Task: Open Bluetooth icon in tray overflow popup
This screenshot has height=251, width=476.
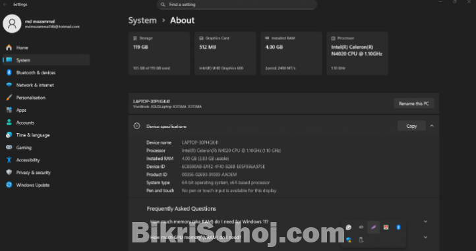Action: pyautogui.click(x=398, y=227)
